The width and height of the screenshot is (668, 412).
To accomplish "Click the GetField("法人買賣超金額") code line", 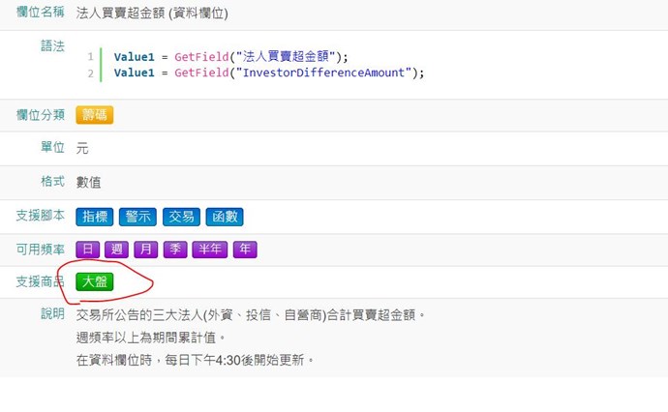I will [230, 57].
